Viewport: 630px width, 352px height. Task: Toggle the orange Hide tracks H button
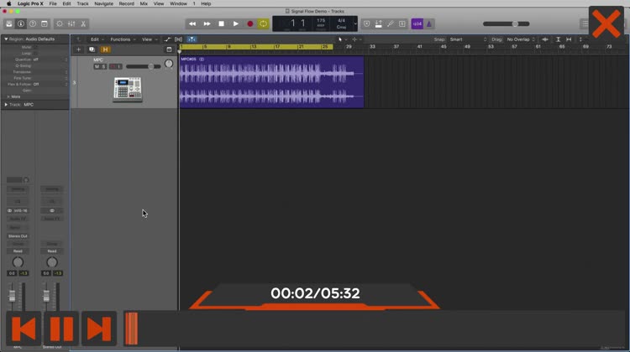tap(105, 49)
